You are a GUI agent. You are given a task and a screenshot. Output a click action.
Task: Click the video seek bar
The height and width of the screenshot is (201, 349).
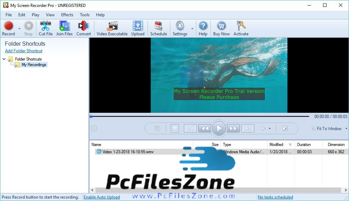pos(200,117)
